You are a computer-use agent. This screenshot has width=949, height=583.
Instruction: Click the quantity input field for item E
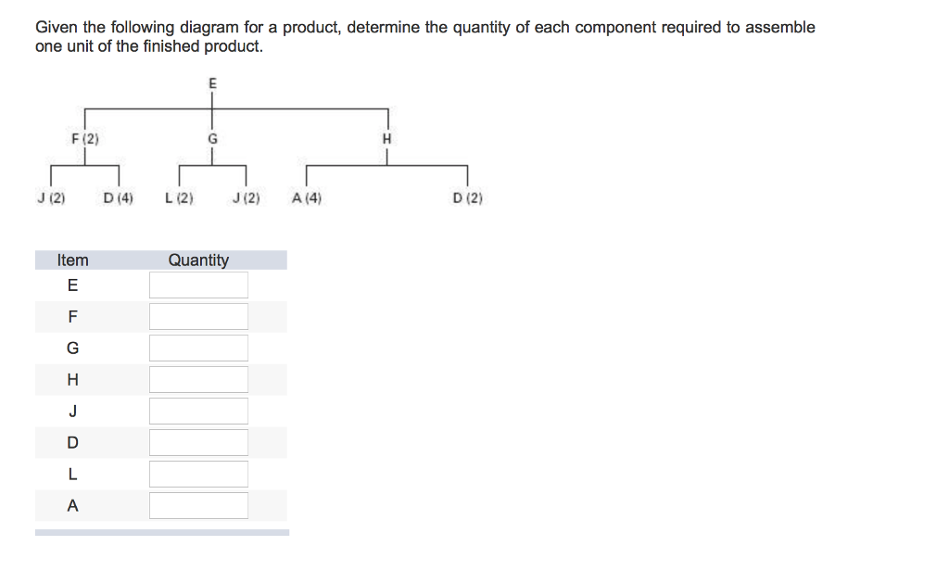[197, 284]
